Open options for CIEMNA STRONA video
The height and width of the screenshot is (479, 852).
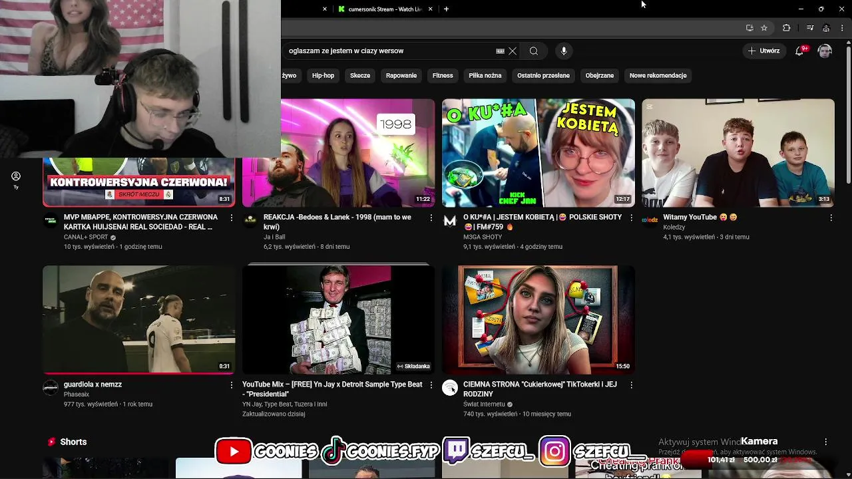[x=631, y=385]
